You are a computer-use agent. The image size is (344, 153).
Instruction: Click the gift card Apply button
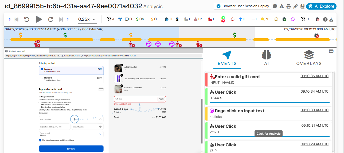pos(161,99)
